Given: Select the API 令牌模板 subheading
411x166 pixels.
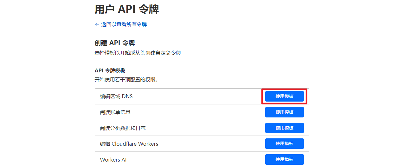Looking at the screenshot, I should [110, 70].
